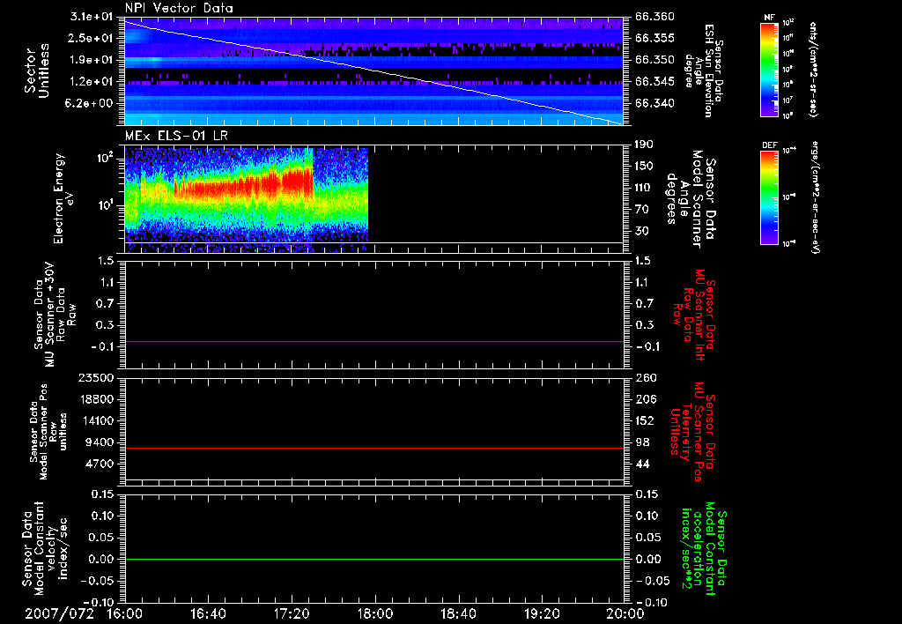
Task: Click the 9400 scanner position tick
Action: 100,442
